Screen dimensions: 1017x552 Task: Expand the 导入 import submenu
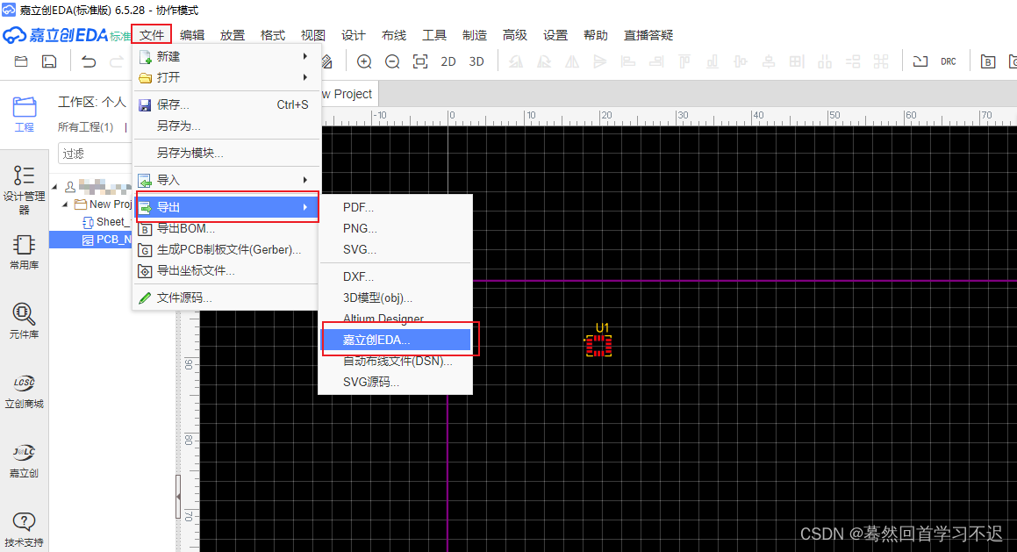click(x=226, y=180)
